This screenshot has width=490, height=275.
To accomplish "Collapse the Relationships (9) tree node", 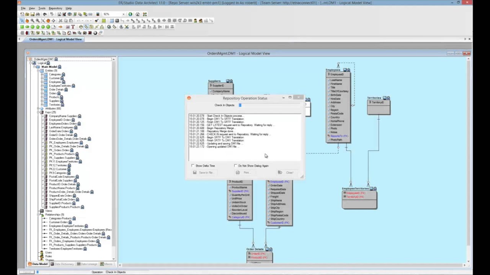I will [38, 215].
